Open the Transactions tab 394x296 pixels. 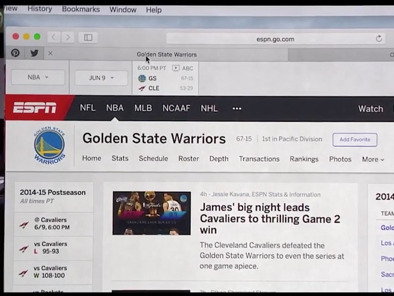click(x=259, y=159)
